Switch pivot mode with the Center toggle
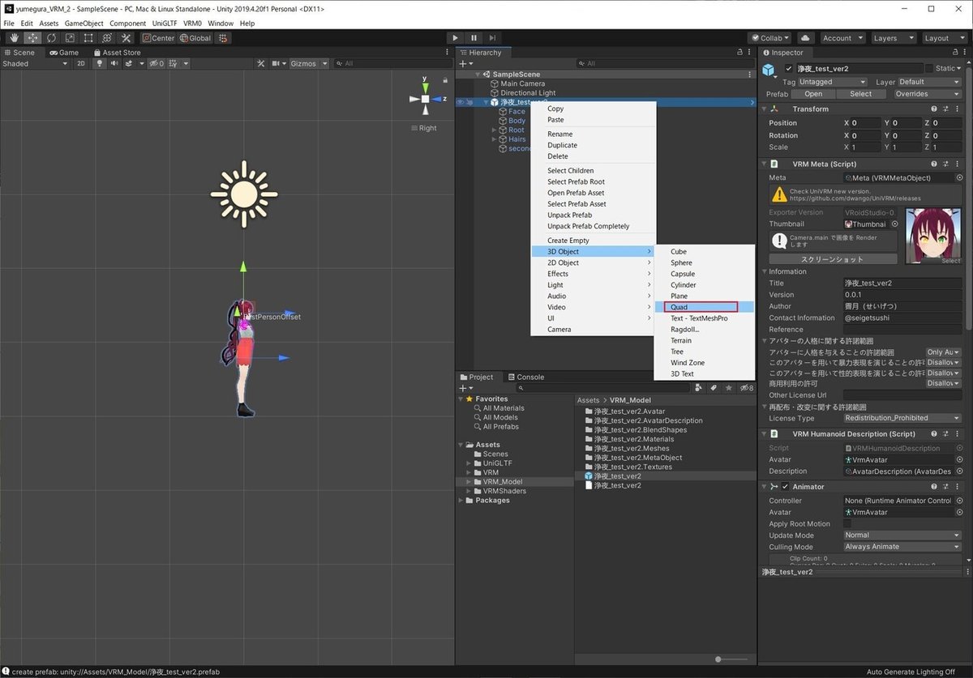 [158, 38]
